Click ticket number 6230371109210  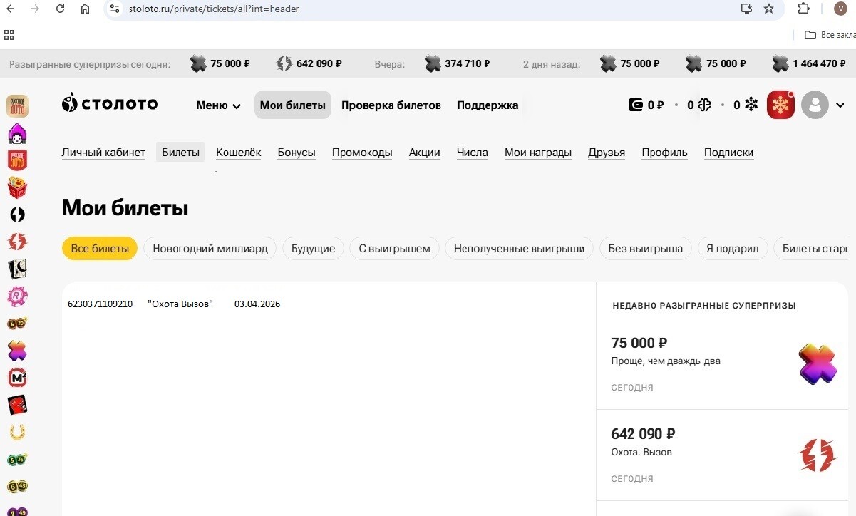[x=100, y=304]
